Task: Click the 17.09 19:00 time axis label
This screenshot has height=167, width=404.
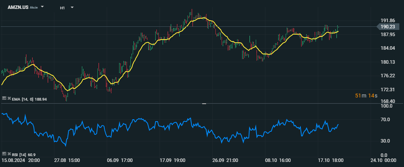Action: click(x=172, y=160)
